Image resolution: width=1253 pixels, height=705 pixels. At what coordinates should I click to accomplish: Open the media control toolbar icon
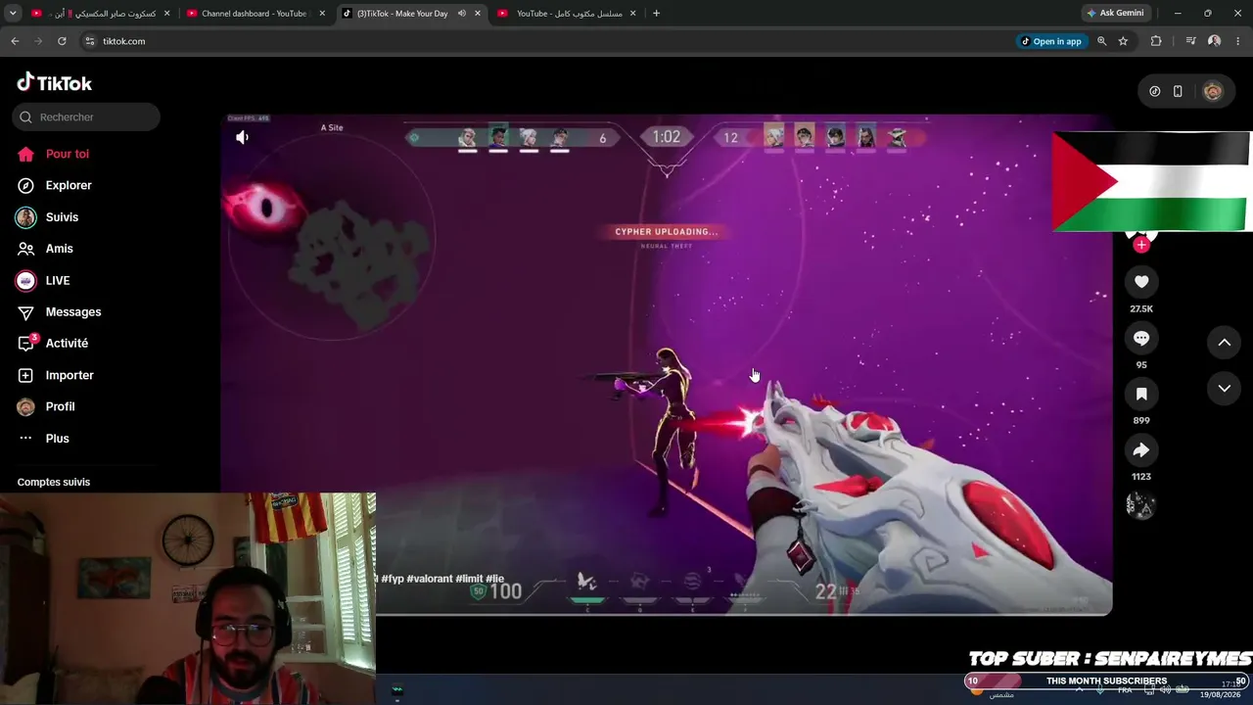coord(1190,41)
